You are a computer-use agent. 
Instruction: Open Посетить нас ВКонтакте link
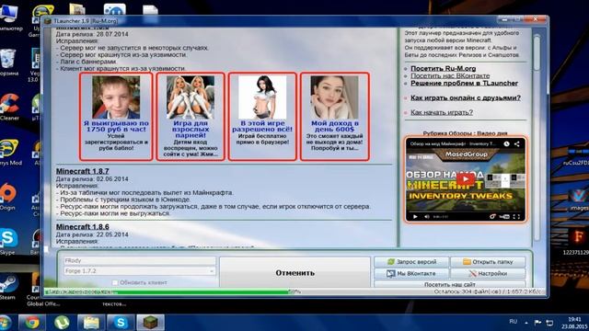click(450, 75)
